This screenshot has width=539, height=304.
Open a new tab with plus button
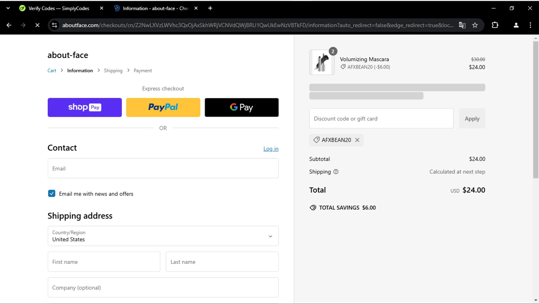coord(210,8)
